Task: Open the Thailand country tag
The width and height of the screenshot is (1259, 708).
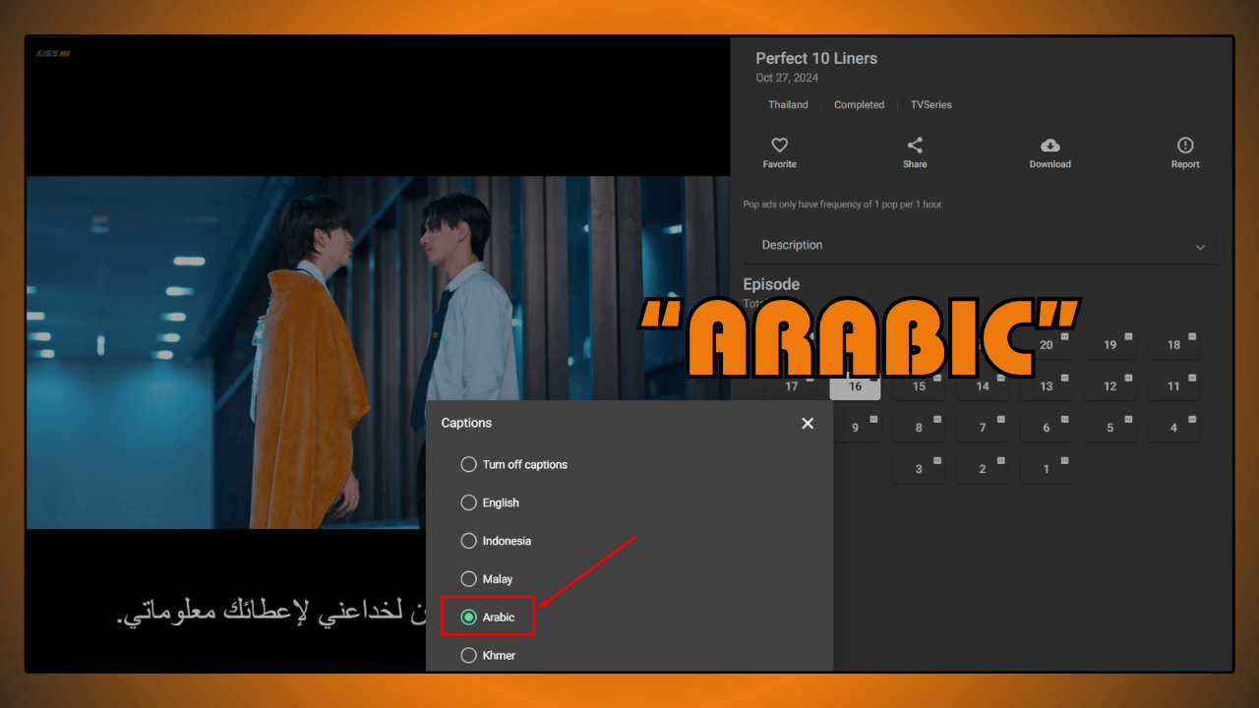Action: pyautogui.click(x=788, y=104)
